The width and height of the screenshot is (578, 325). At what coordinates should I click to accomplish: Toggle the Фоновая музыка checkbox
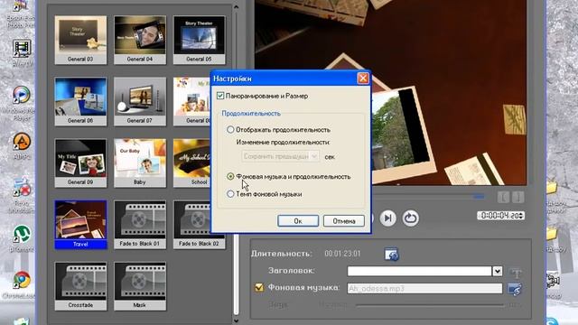(x=259, y=287)
